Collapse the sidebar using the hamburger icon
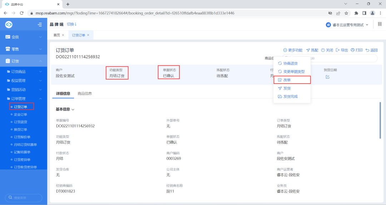Viewport: 386px width, 205px height. tap(40, 25)
